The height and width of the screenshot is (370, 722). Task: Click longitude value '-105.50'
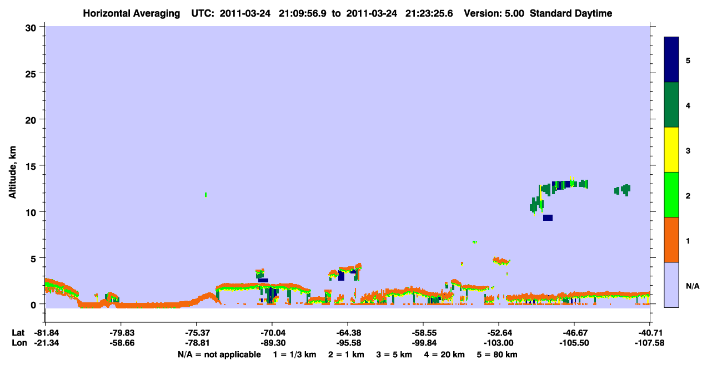point(574,343)
